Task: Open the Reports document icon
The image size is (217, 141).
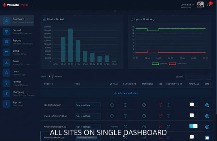Action: point(7,42)
